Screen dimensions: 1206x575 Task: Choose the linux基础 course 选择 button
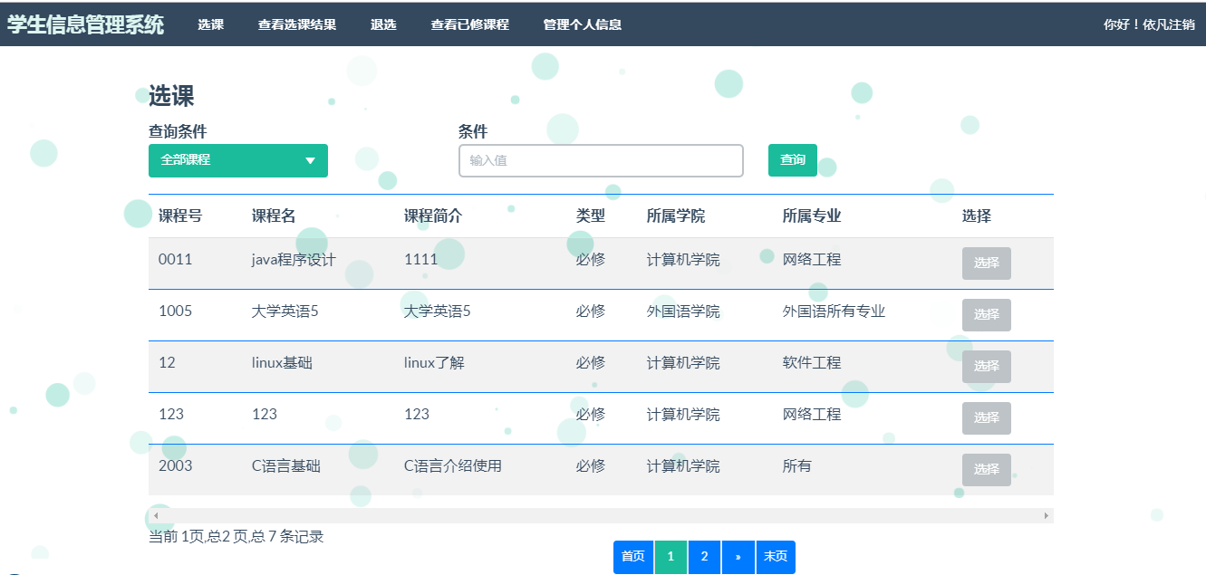point(986,367)
